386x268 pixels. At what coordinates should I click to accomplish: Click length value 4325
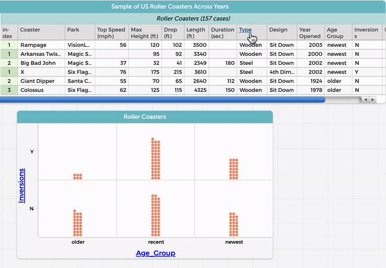point(196,90)
